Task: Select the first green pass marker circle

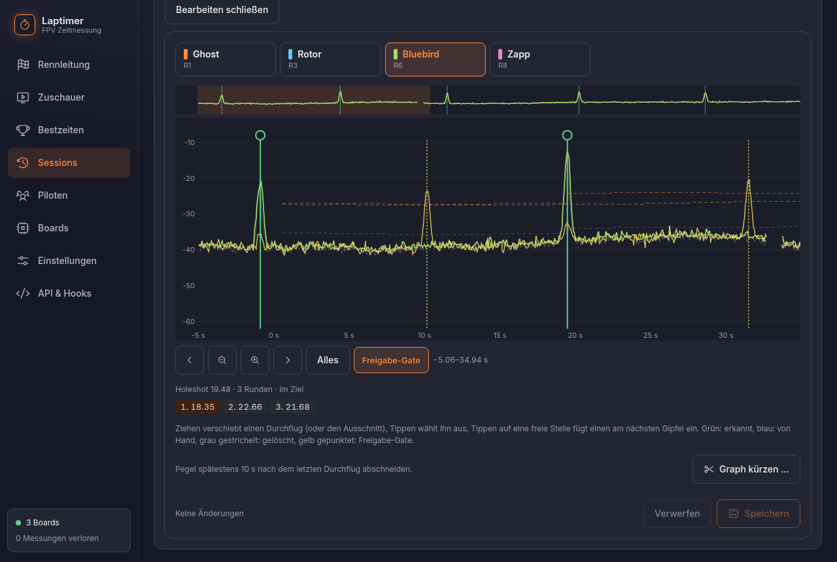Action: 260,135
